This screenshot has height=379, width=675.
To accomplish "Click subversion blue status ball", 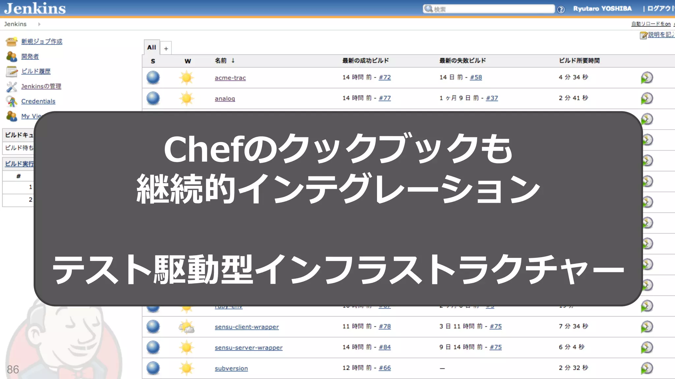I will pos(153,368).
